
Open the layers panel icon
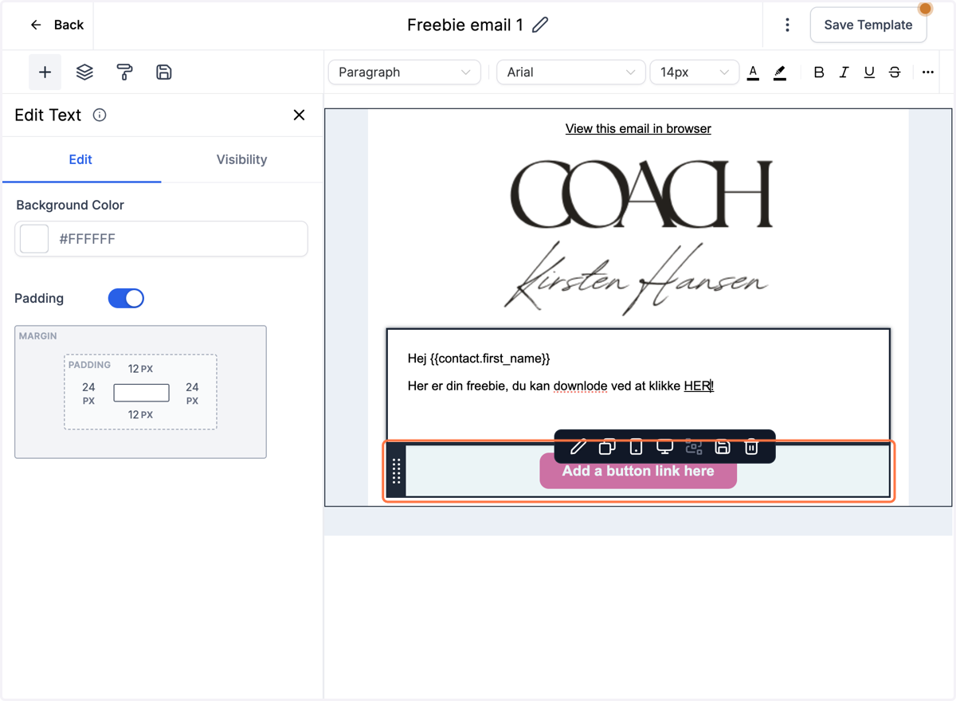84,72
